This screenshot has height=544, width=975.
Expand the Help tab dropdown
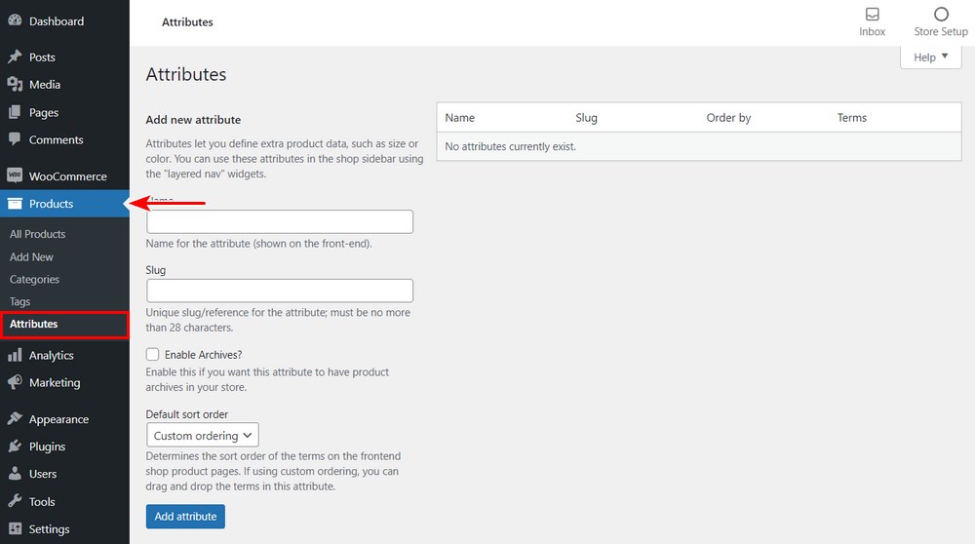pyautogui.click(x=931, y=58)
